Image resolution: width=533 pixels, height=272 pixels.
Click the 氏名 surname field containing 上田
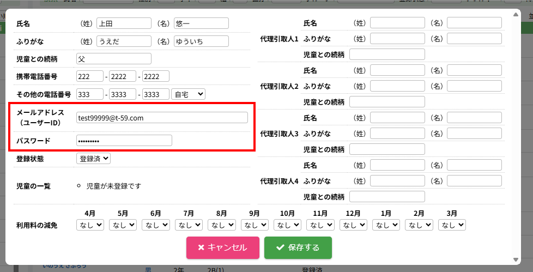tap(124, 23)
